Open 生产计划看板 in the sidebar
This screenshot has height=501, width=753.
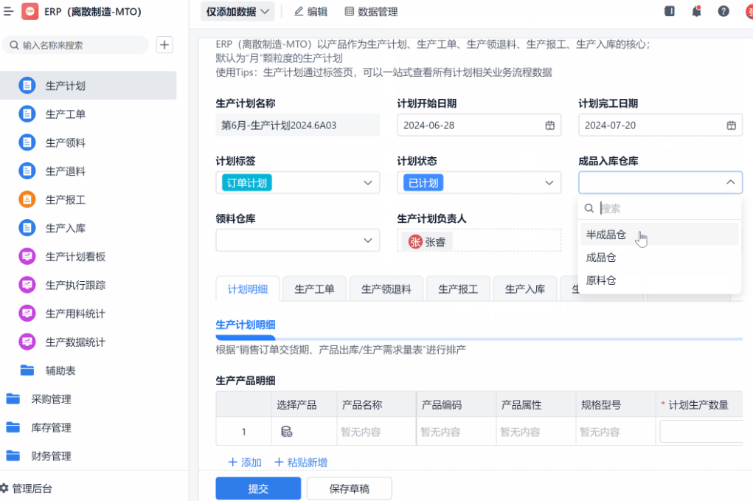[x=89, y=257]
